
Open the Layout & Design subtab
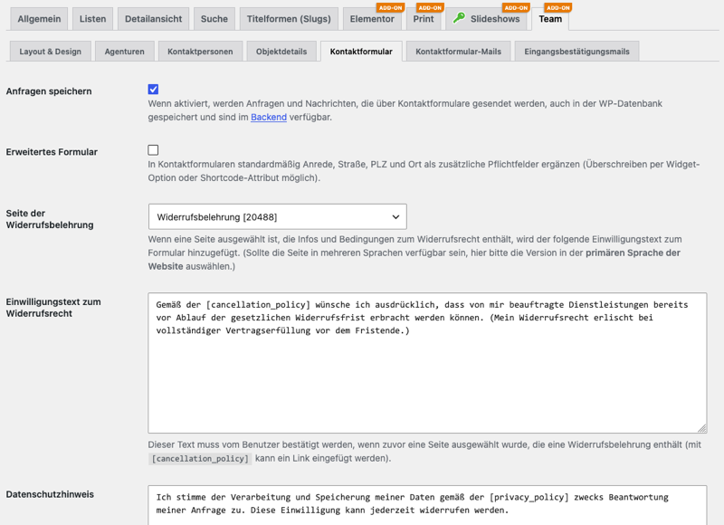point(51,52)
